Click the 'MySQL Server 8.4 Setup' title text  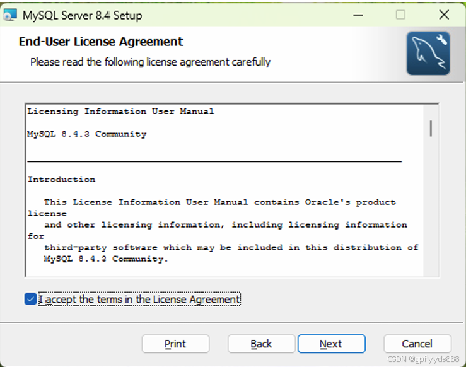click(x=83, y=16)
